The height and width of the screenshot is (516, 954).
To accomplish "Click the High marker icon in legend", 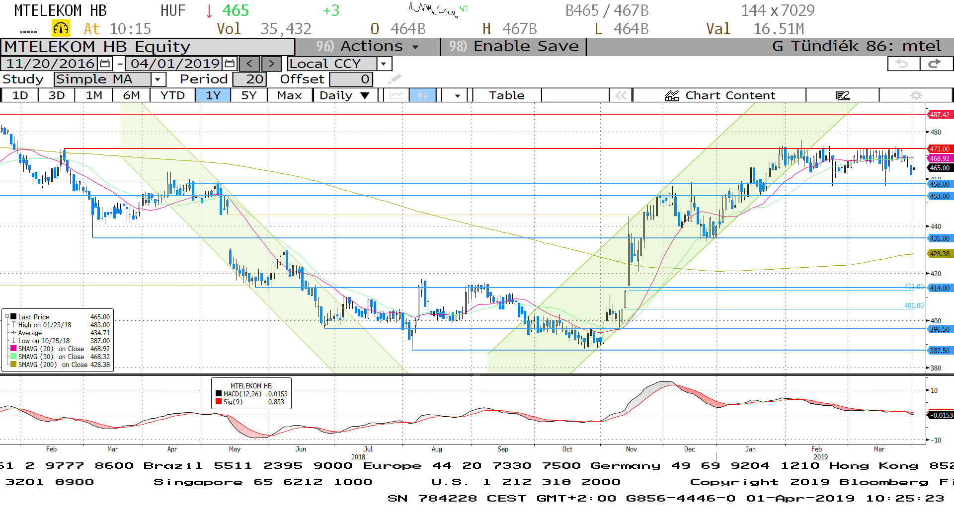I will point(14,325).
